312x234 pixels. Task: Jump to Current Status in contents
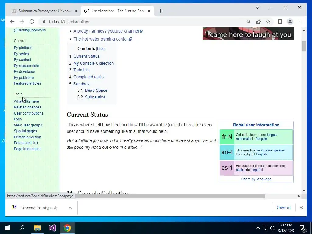[86, 56]
